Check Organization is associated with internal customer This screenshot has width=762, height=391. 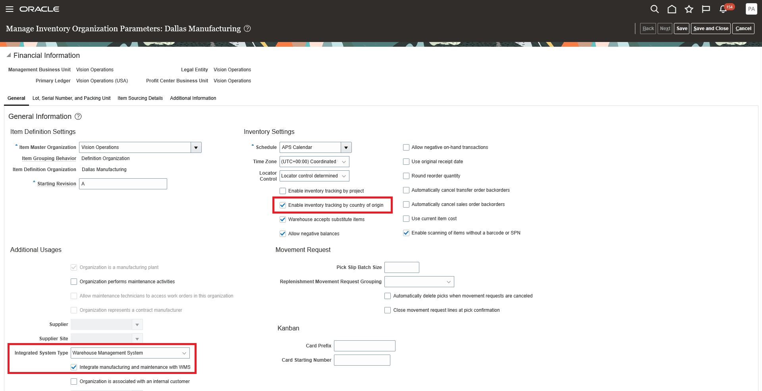point(74,381)
